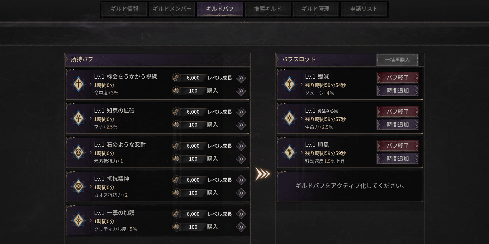Open the chevron next to 抵抗精神 購入

click(241, 193)
